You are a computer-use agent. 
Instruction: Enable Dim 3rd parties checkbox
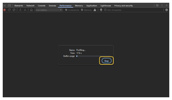(105, 10)
